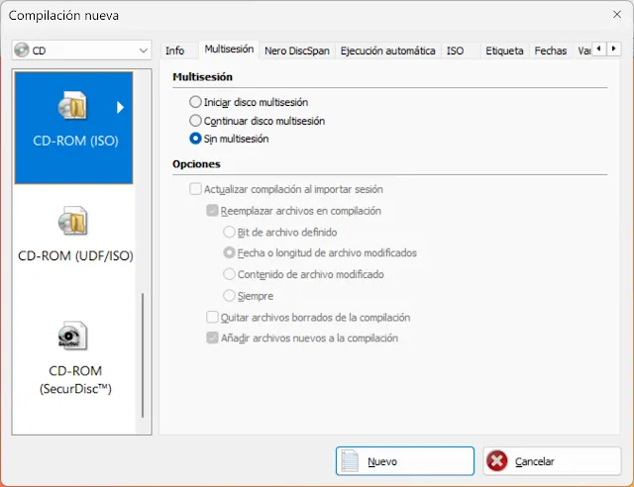Open the Etiqueta tab

(x=505, y=50)
